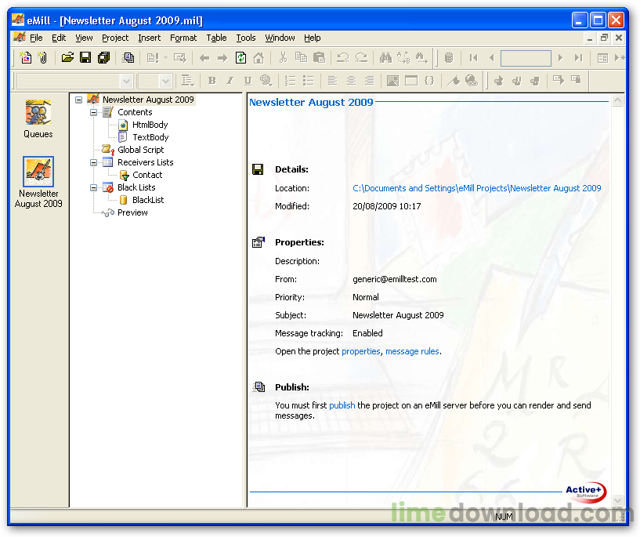Toggle Underline formatting button
Image resolution: width=640 pixels, height=537 pixels.
(248, 81)
